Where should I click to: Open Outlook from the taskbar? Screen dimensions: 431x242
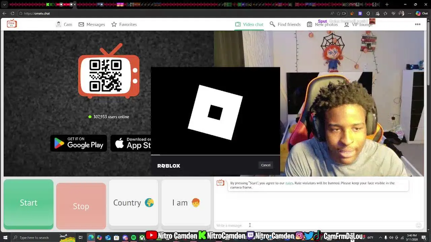108,238
